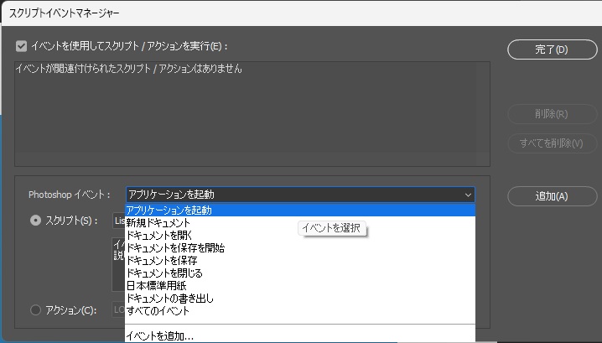Choose ドキュメントの書き出し from the event list
Viewport: 602px width, 343px height.
coord(300,299)
